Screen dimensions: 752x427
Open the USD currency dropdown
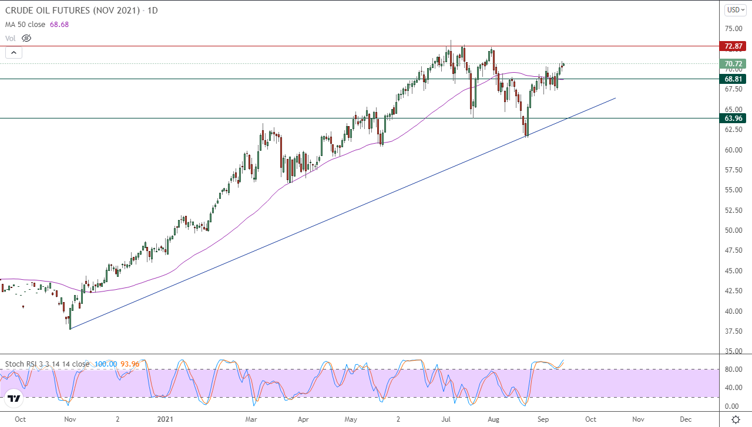(x=735, y=9)
